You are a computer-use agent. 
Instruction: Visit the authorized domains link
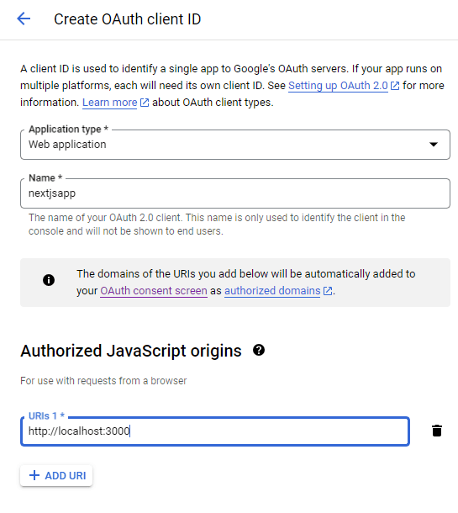pos(272,291)
